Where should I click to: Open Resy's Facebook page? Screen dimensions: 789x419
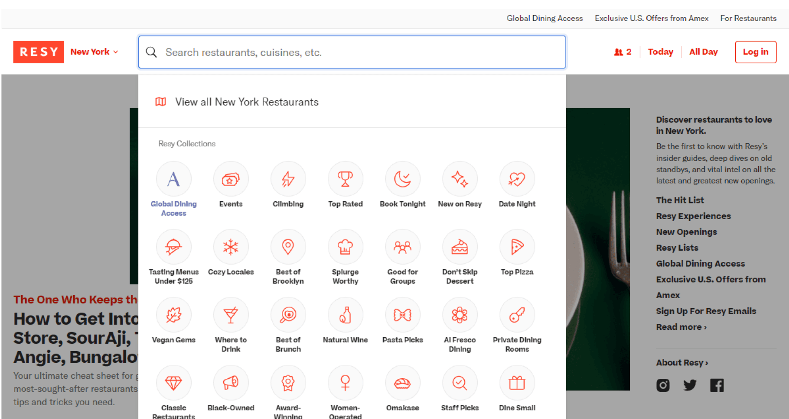point(717,385)
